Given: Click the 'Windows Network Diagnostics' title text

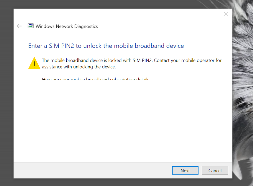Looking at the screenshot, I should click(x=67, y=26).
